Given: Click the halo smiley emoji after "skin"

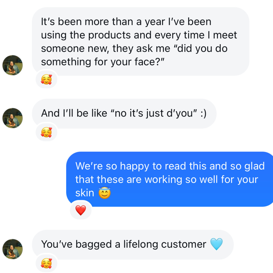Looking at the screenshot, I should point(104,193).
